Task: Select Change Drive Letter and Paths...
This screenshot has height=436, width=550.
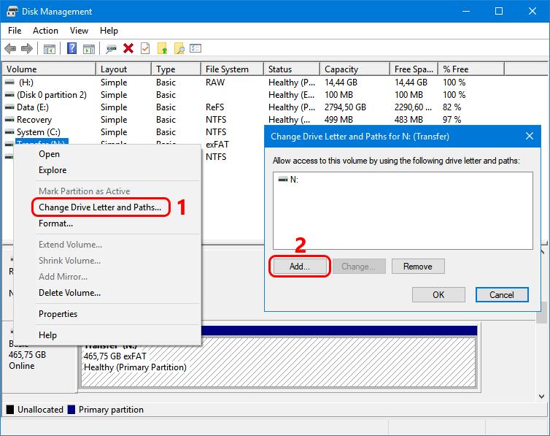Action: tap(100, 207)
